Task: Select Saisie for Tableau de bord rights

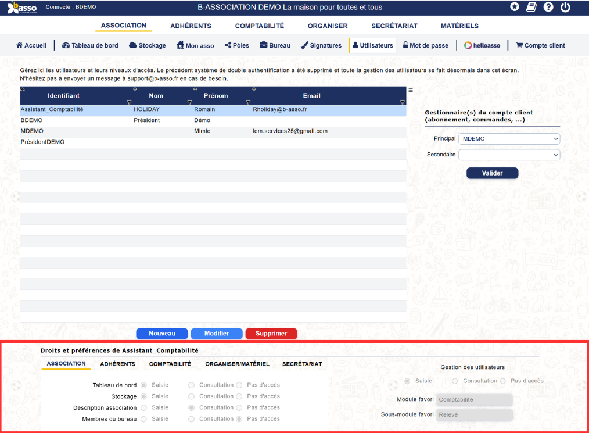Action: coord(144,385)
